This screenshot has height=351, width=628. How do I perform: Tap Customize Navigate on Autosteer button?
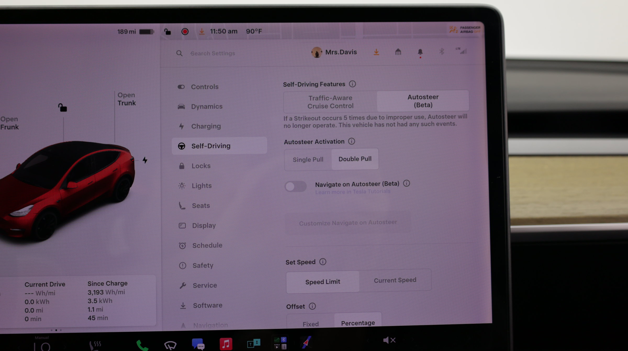click(348, 223)
